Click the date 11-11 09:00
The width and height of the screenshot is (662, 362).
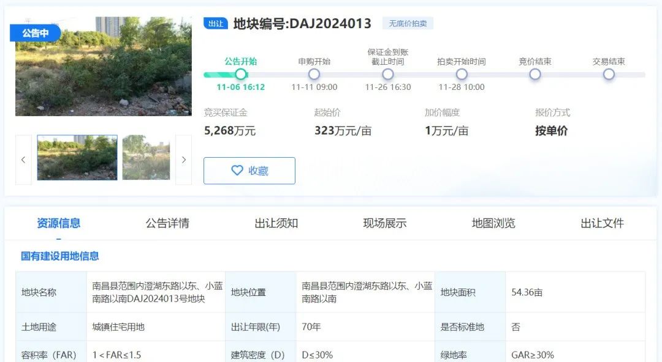click(314, 87)
